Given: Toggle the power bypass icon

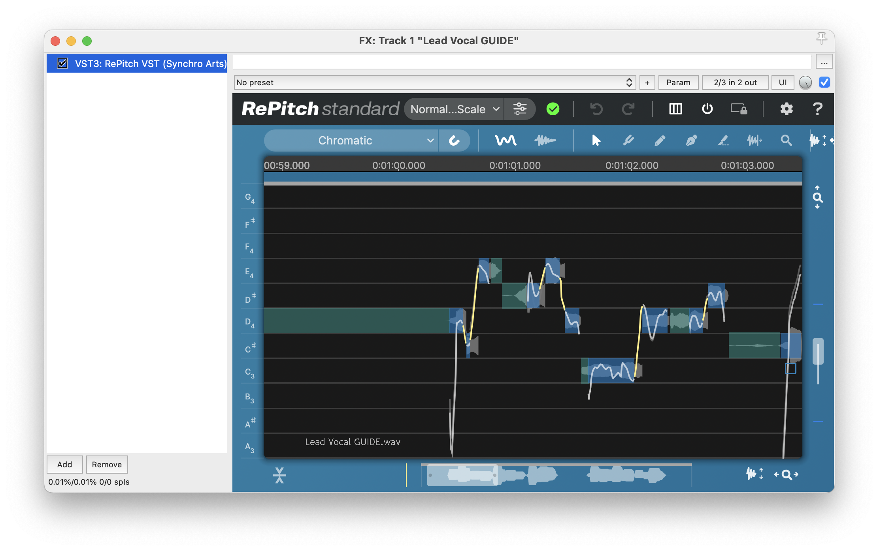Looking at the screenshot, I should (707, 109).
